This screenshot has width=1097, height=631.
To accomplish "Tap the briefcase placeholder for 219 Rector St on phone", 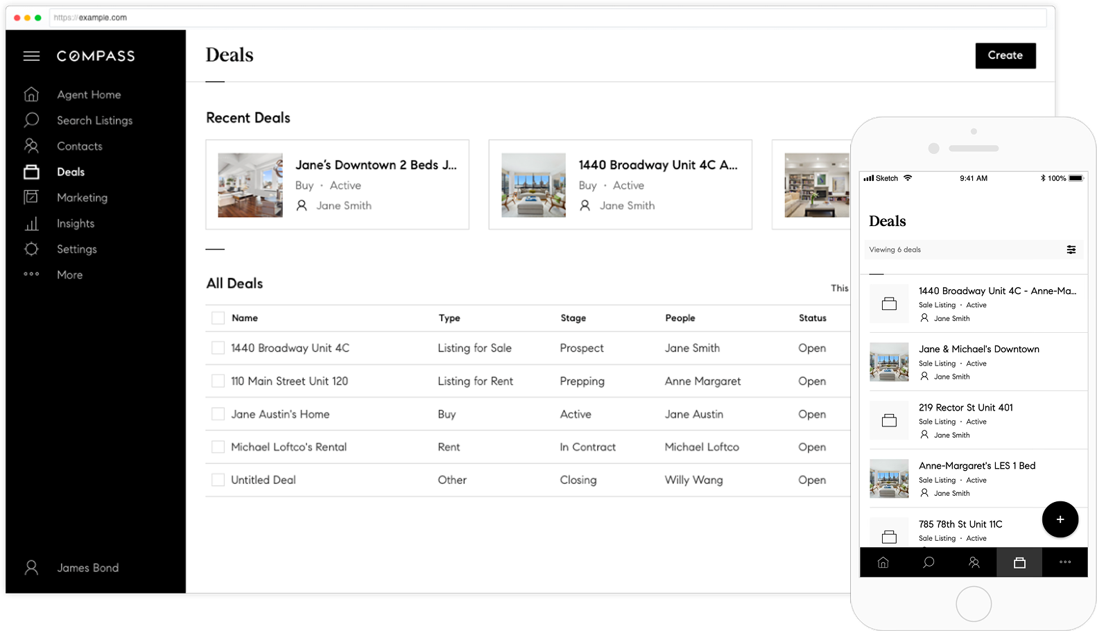I will tap(889, 420).
